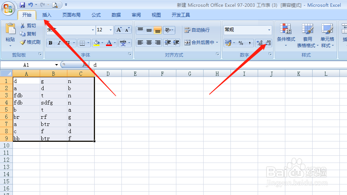Switch to 开始 tab
Viewport: 347px width, 195px height.
(x=27, y=15)
